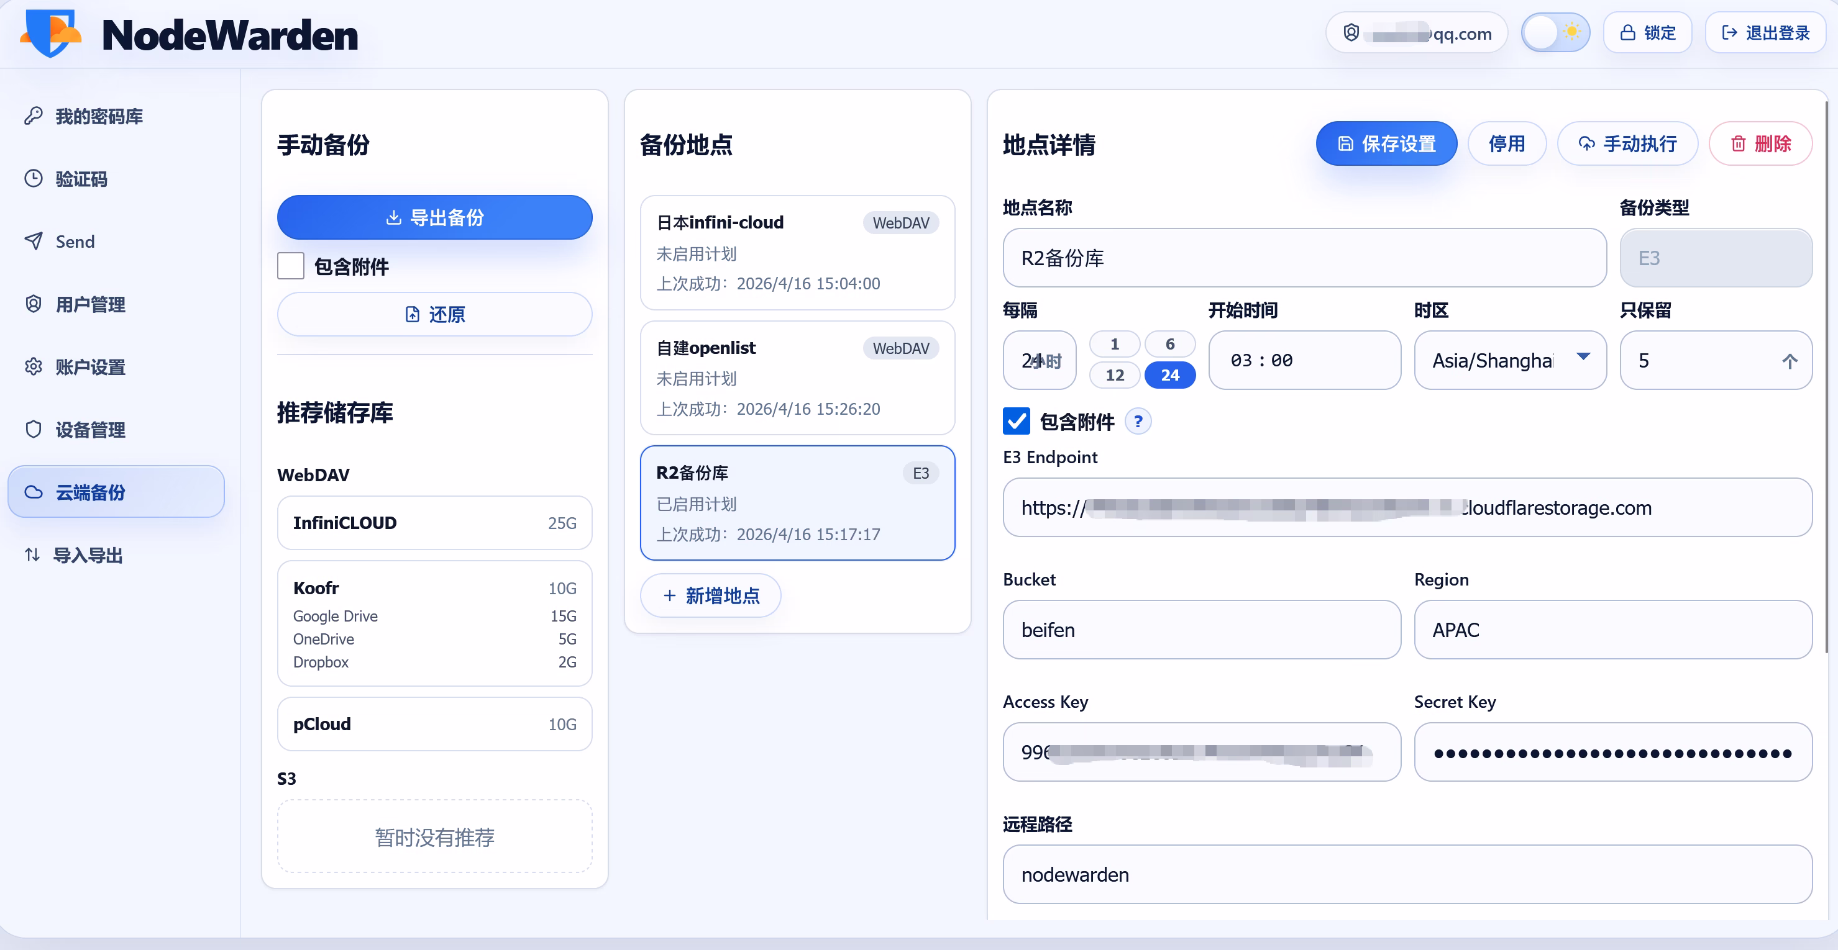Check 包含附件 under 手动备份
1838x950 pixels.
tap(290, 265)
